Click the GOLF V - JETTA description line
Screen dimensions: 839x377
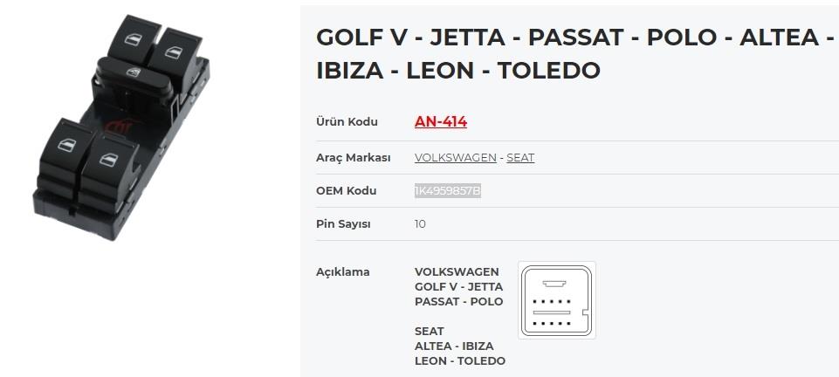tap(458, 286)
